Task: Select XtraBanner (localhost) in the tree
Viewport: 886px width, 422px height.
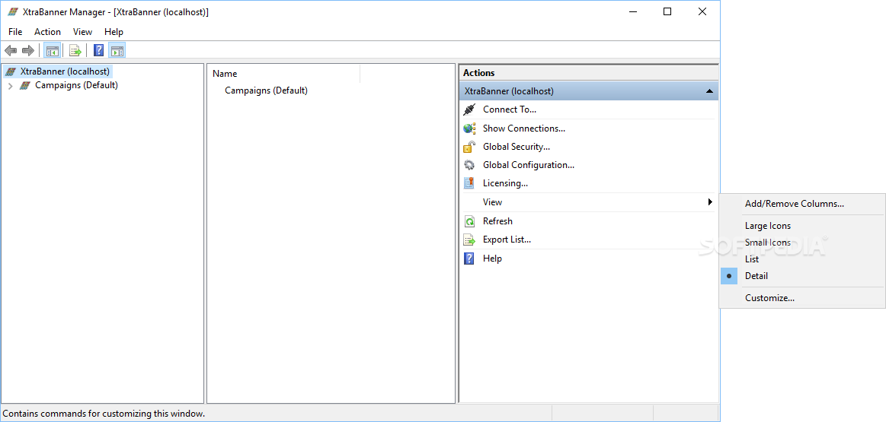Action: point(65,71)
